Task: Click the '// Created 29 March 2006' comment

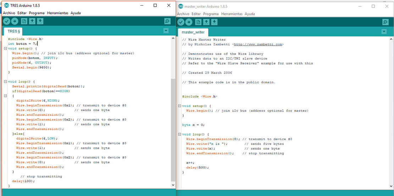Action: 207,73
